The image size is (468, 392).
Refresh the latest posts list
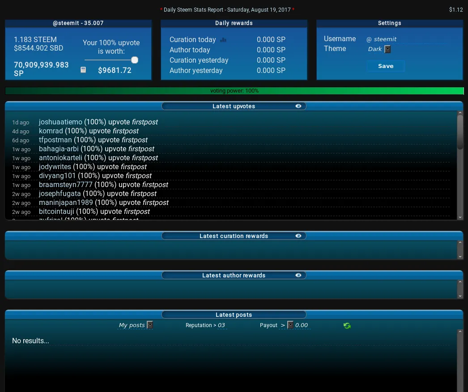tap(347, 325)
